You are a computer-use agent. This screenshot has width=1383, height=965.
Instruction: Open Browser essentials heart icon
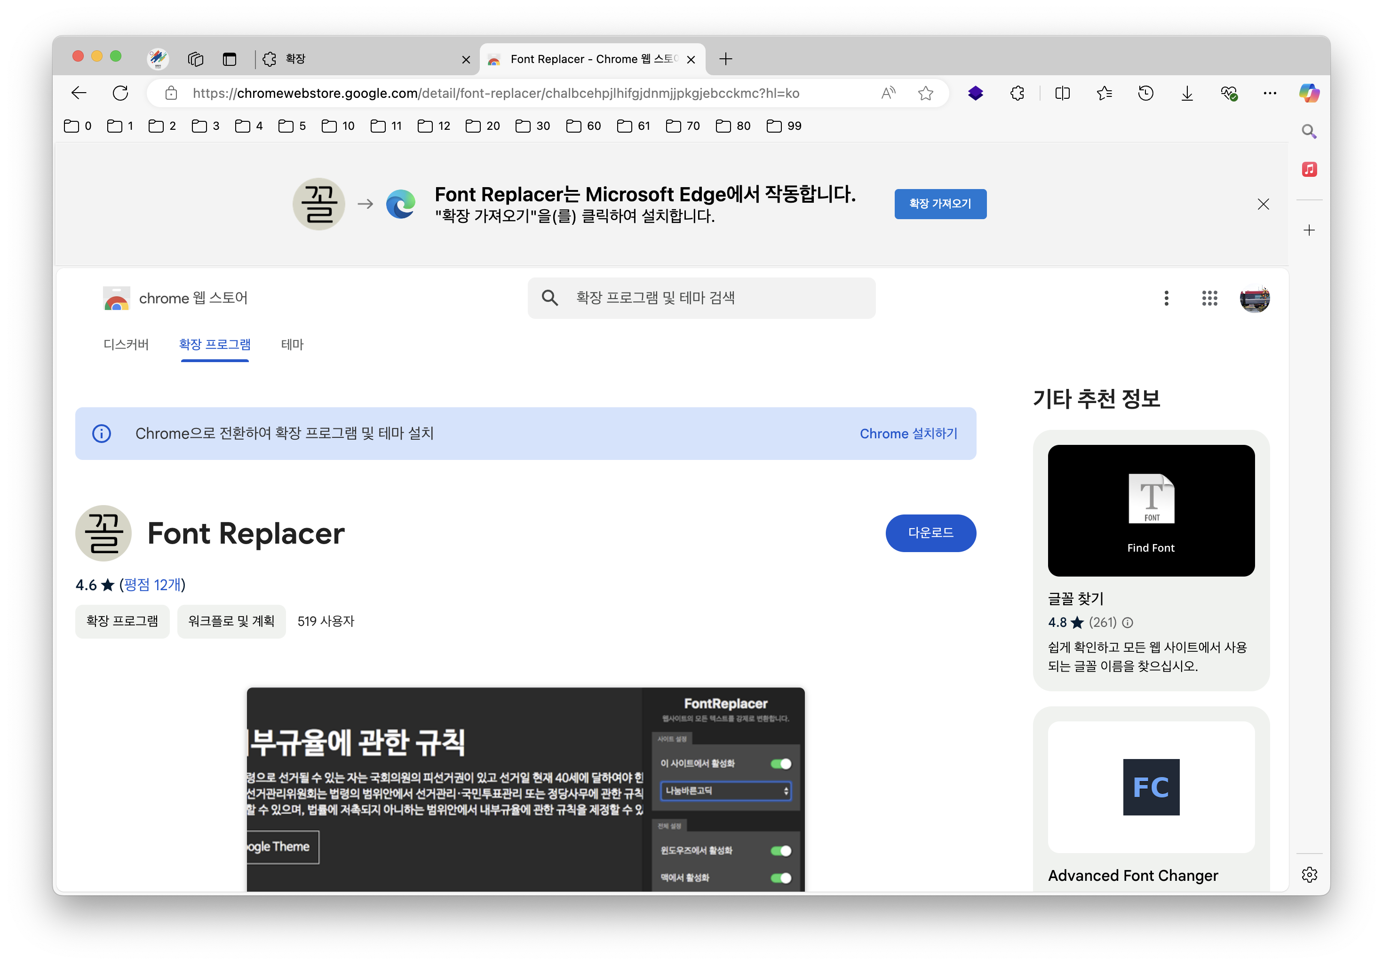(x=1229, y=93)
